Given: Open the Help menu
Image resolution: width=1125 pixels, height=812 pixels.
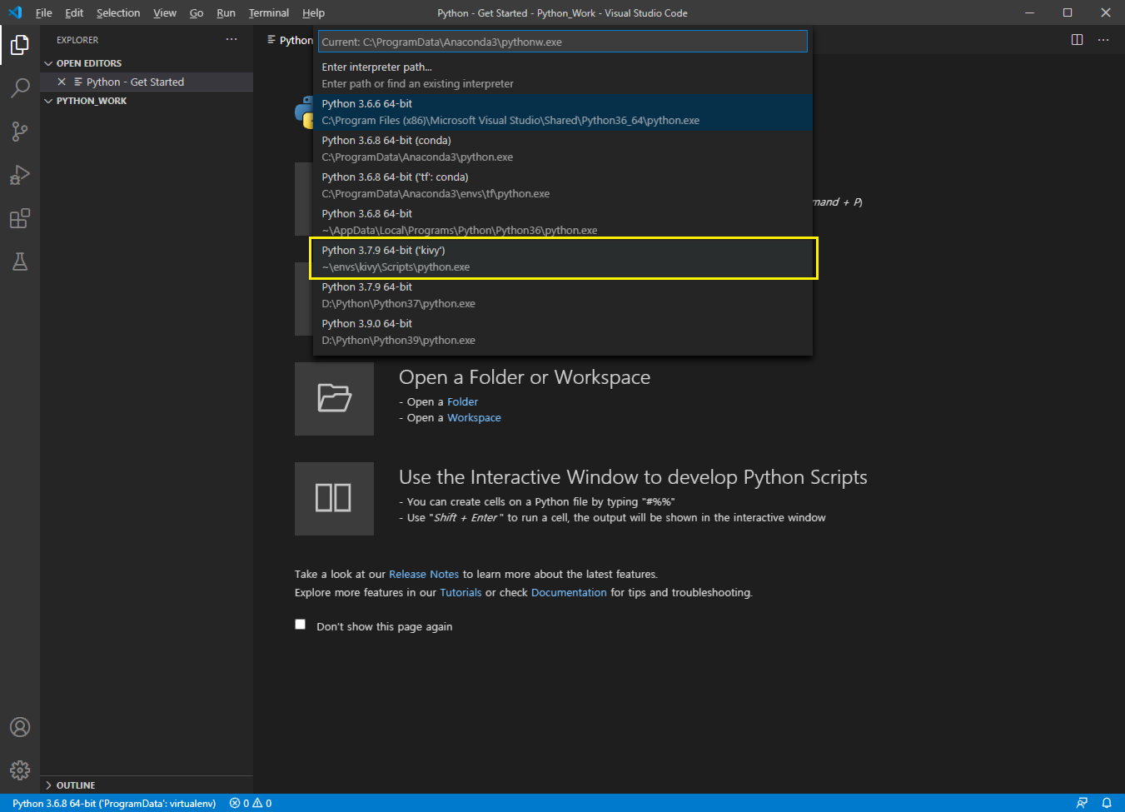Looking at the screenshot, I should 313,12.
